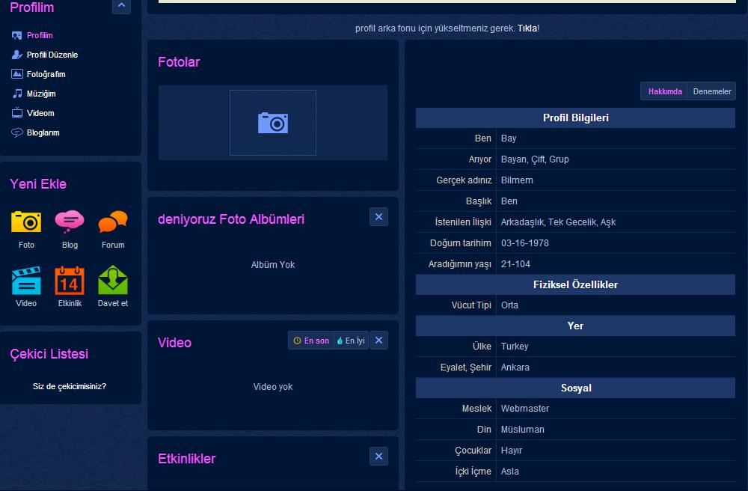
Task: Open the Etkinlik calendar icon
Action: tap(70, 281)
